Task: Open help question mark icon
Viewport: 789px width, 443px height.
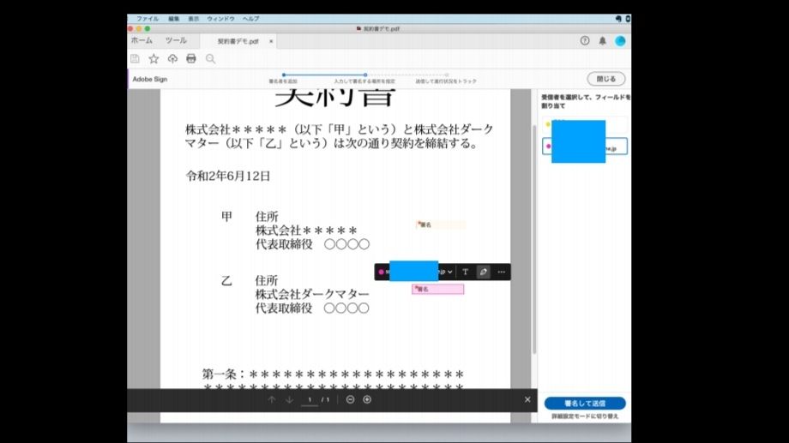Action: [585, 41]
